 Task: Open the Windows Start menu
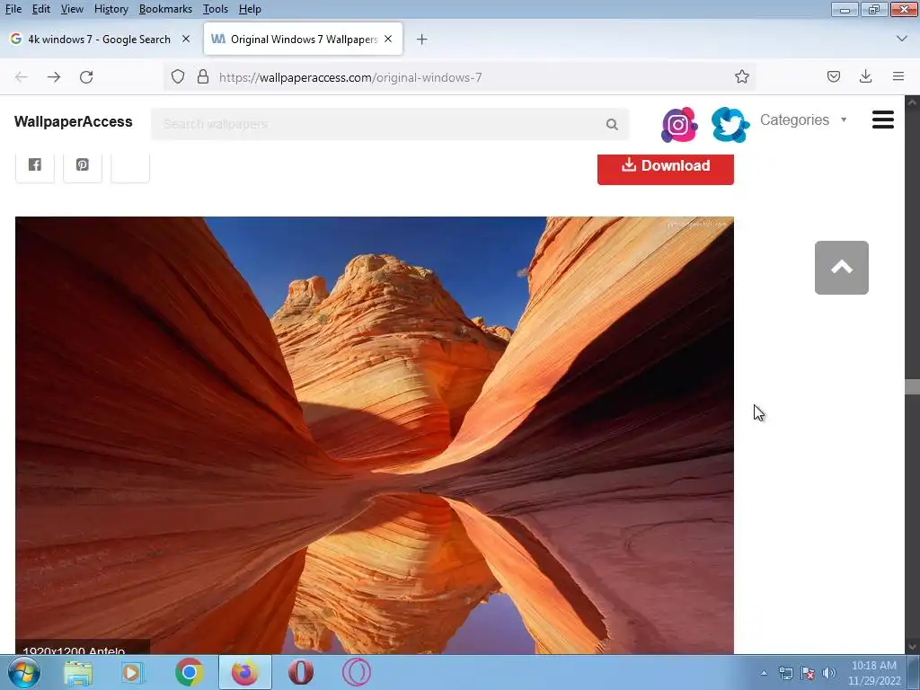pos(24,672)
